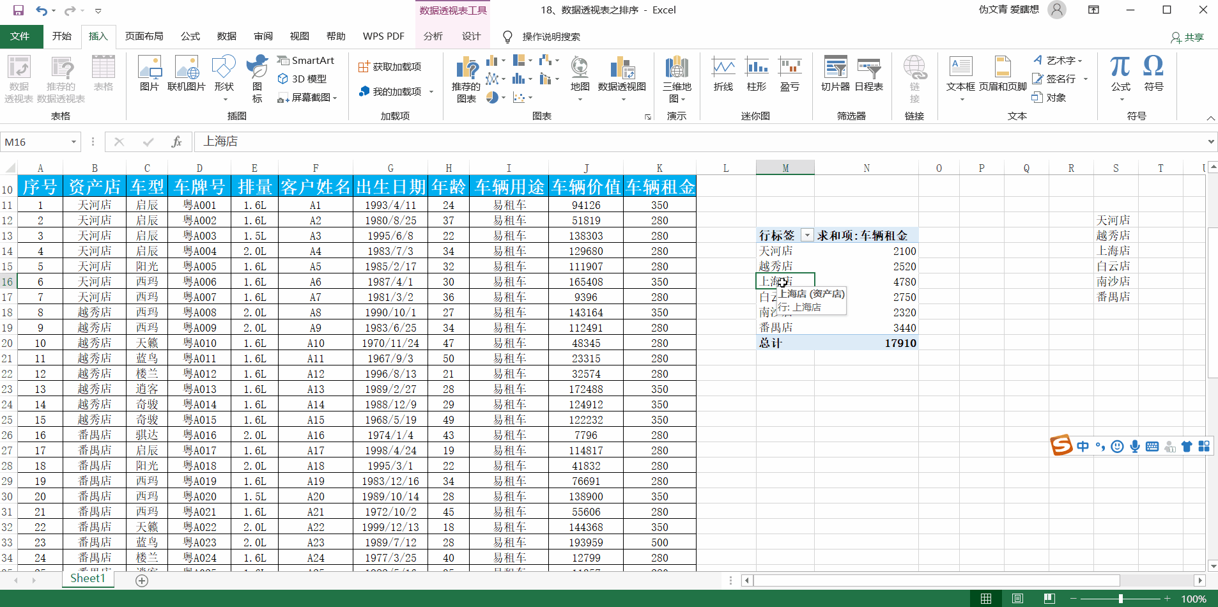Screen dimensions: 1218x607
Task: Expand the formula bar
Action: 1210,142
